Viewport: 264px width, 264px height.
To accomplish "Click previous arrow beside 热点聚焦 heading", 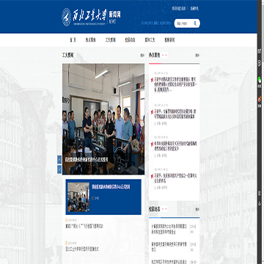I will pos(163,55).
